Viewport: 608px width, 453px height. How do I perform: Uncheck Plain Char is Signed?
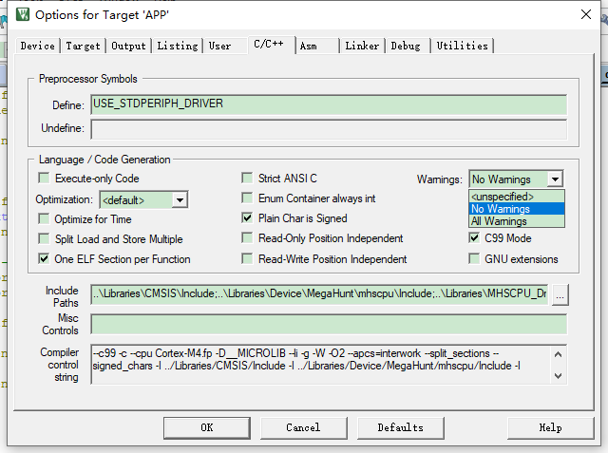[x=247, y=217]
